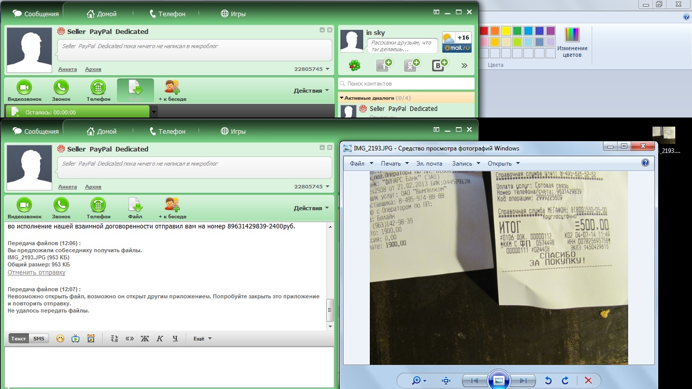Open Photo Viewer help with the question-mark icon
This screenshot has width=692, height=389.
(x=645, y=163)
